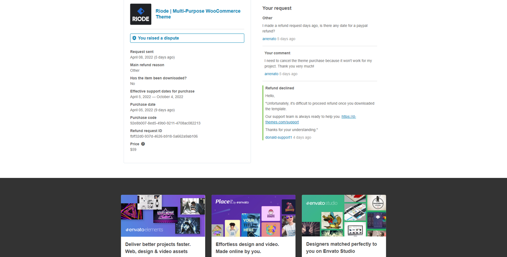This screenshot has height=257, width=507.
Task: Open the Placeit by Envato promo image
Action: click(x=253, y=215)
